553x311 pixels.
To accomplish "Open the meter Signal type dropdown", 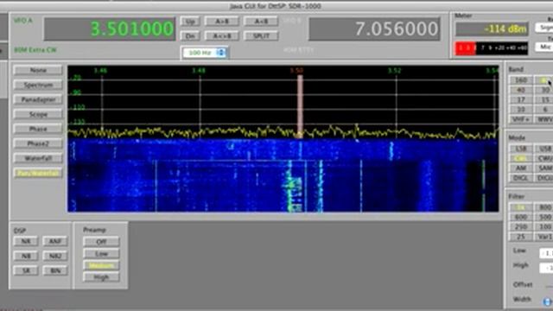I will click(x=544, y=28).
